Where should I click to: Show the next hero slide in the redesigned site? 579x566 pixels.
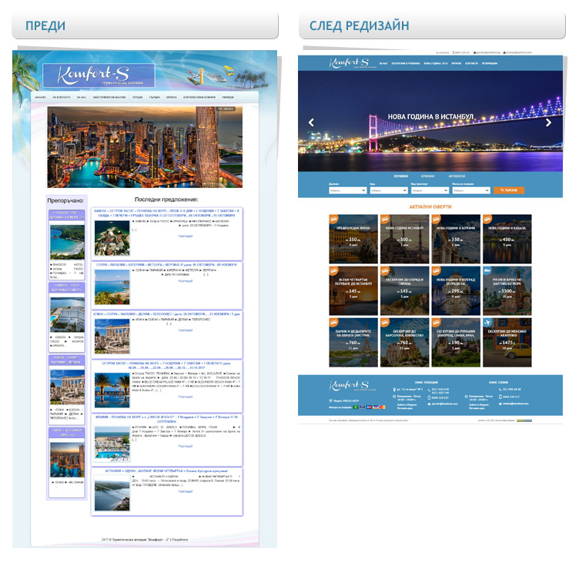point(548,122)
